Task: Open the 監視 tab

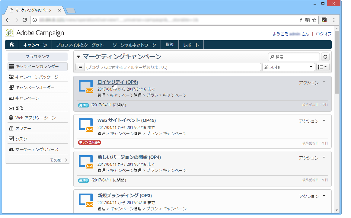Action: pyautogui.click(x=170, y=45)
